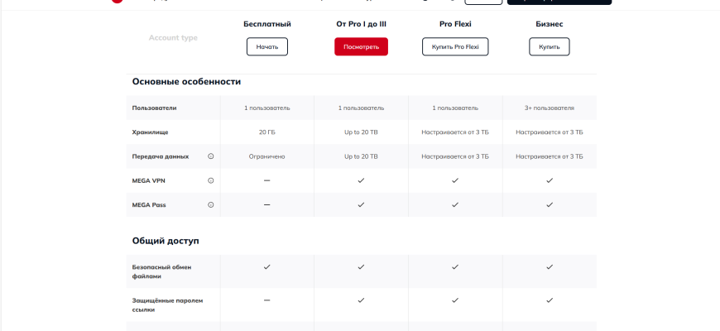Viewport: 720px width, 331px height.
Task: Click MEGA Pass checkmark in Бизнес column
Action: pos(550,204)
